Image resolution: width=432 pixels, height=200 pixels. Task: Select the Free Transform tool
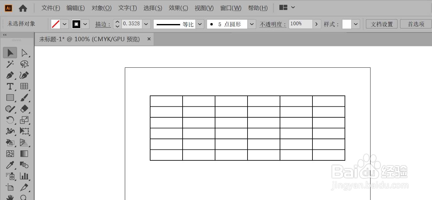pos(24,131)
